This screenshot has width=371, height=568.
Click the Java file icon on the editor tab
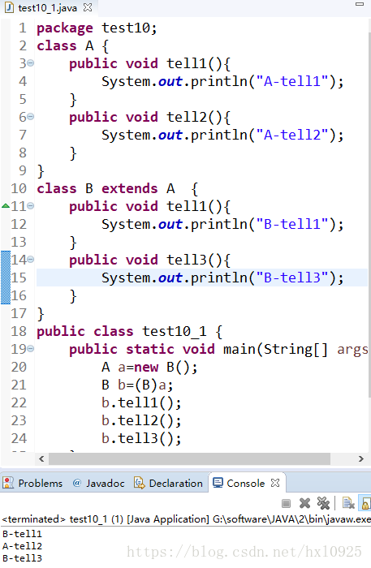[x=9, y=7]
